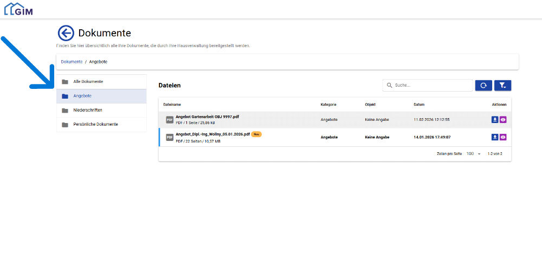Sort by the Datum column header
Screen dimensions: 542x271
[x=419, y=104]
